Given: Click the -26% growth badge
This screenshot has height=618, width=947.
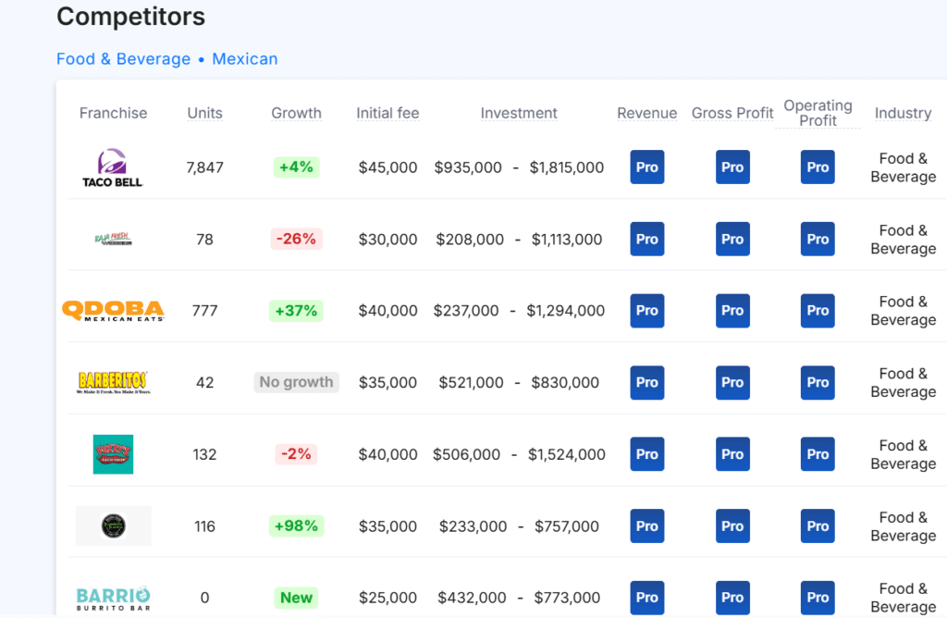Looking at the screenshot, I should [296, 239].
